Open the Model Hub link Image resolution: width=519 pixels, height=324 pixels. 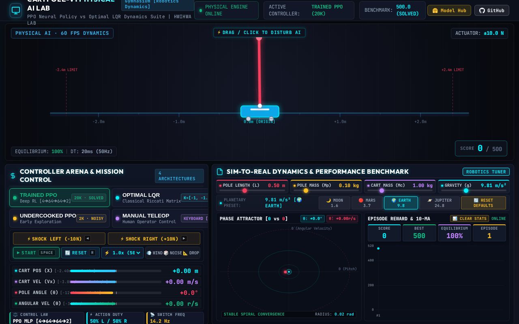[x=449, y=11]
